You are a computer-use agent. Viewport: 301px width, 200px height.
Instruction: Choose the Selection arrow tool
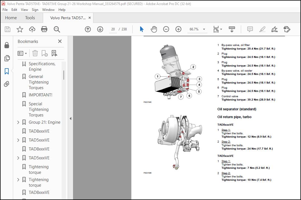(142, 29)
